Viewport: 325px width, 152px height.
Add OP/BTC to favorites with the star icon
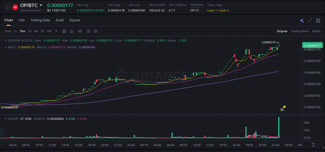tap(8, 7)
